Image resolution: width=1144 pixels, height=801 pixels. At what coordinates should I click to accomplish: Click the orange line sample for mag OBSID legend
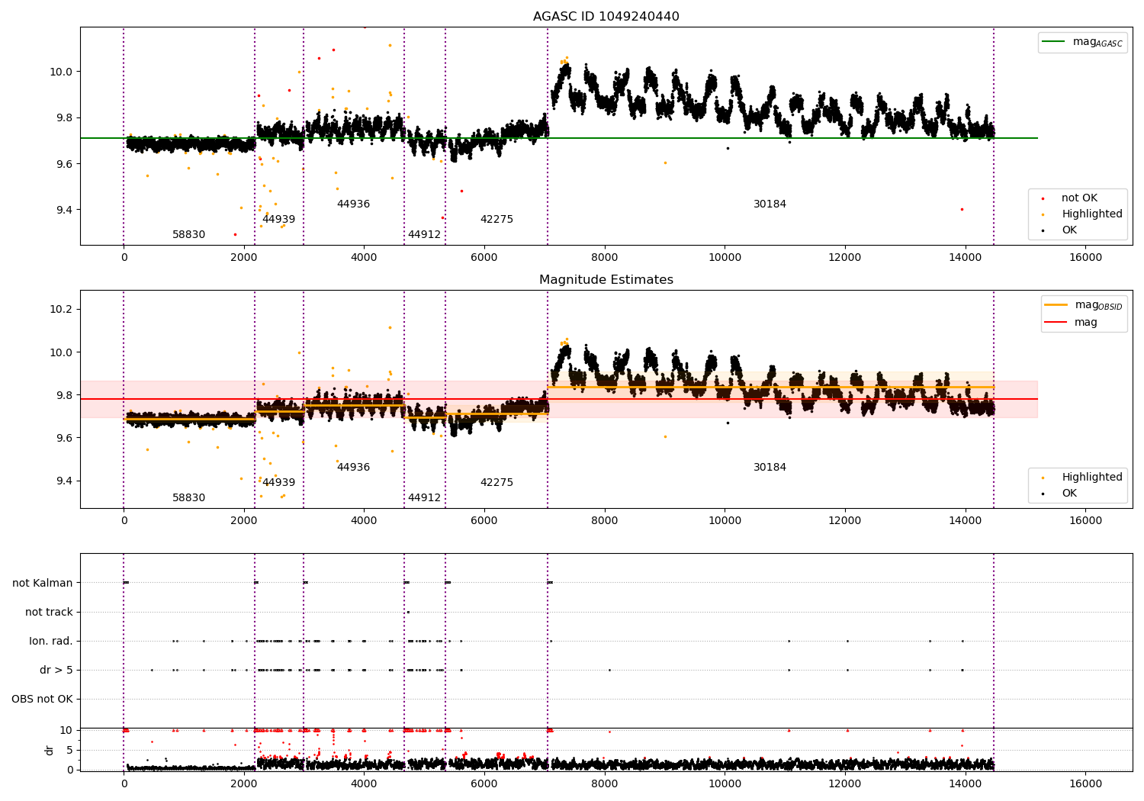(1056, 305)
